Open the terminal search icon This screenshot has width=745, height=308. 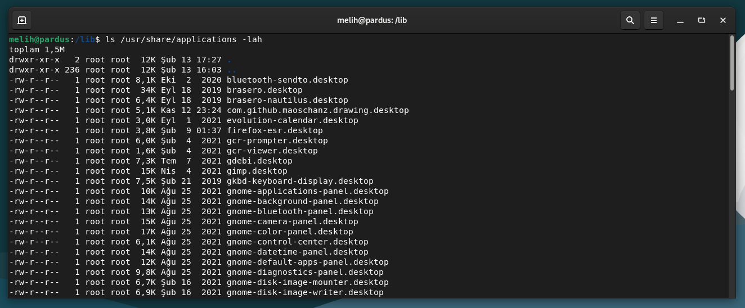630,20
